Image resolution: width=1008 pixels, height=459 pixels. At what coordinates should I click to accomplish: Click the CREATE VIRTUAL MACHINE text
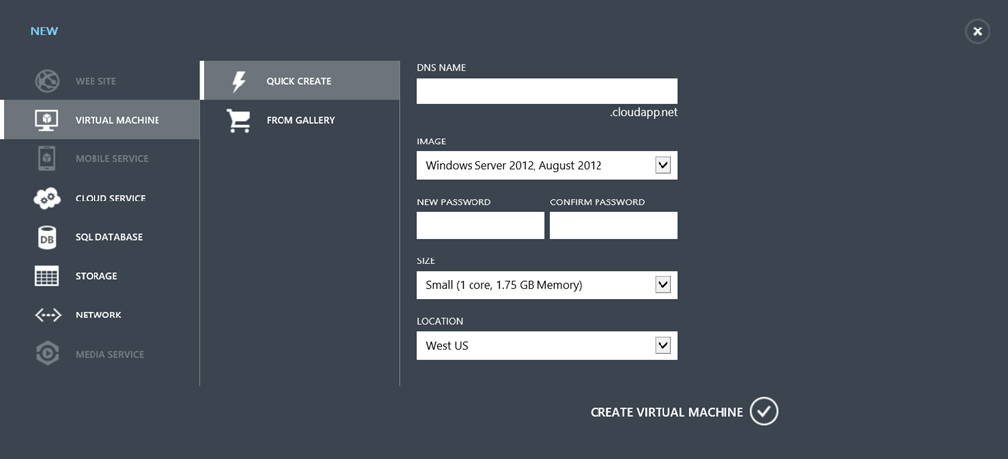[666, 412]
